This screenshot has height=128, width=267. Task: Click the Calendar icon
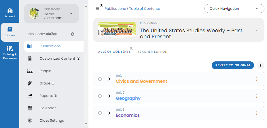tap(30, 108)
